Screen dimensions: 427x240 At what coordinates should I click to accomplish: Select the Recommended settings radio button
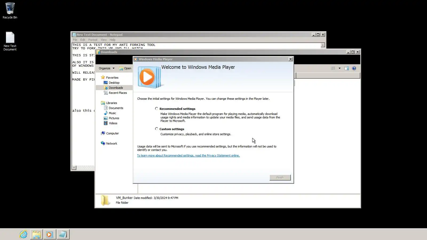coord(157,109)
